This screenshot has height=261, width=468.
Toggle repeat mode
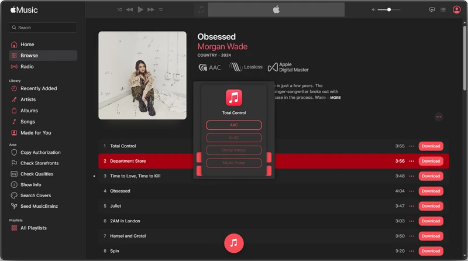coord(161,9)
